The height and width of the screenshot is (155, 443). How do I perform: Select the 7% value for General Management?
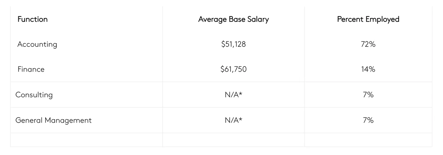click(368, 120)
